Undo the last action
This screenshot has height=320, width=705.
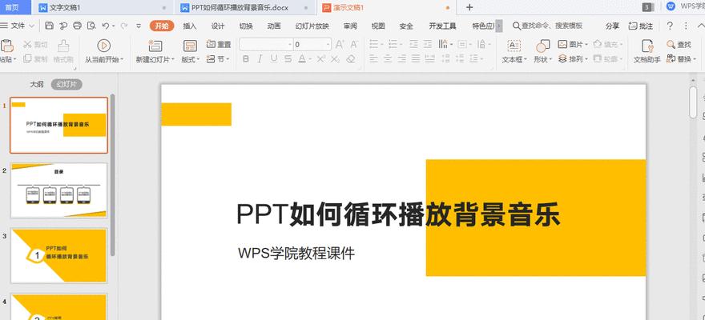106,26
